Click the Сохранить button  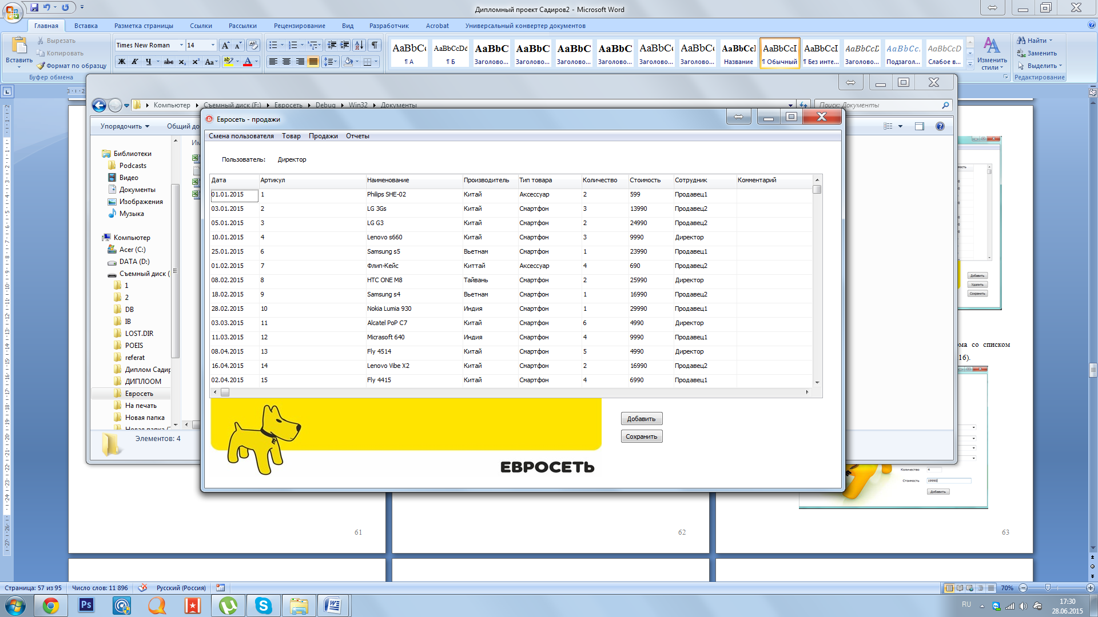point(642,436)
